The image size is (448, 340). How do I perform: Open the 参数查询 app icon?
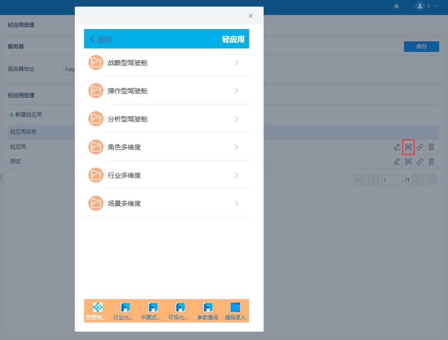tap(208, 311)
